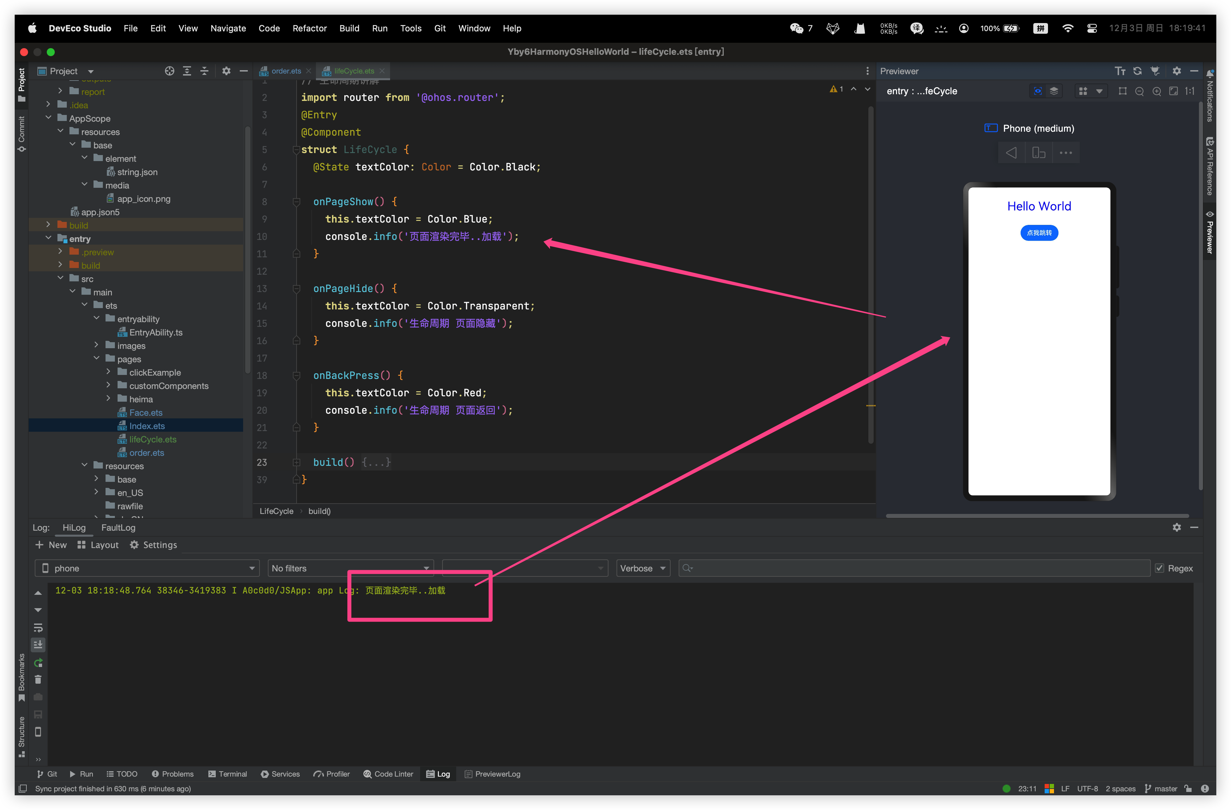Open PreviewerLog tool window
Viewport: 1231px width, 810px height.
pyautogui.click(x=492, y=774)
